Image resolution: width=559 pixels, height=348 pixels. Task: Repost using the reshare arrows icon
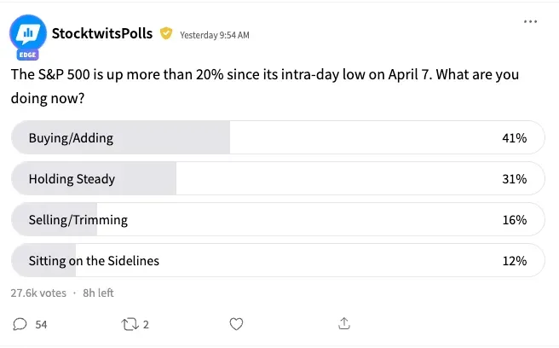click(130, 324)
